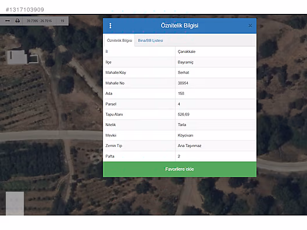This screenshot has width=307, height=230.
Task: Close the Öznitelik Bilgisi dialog with the X
Action: click(x=250, y=26)
